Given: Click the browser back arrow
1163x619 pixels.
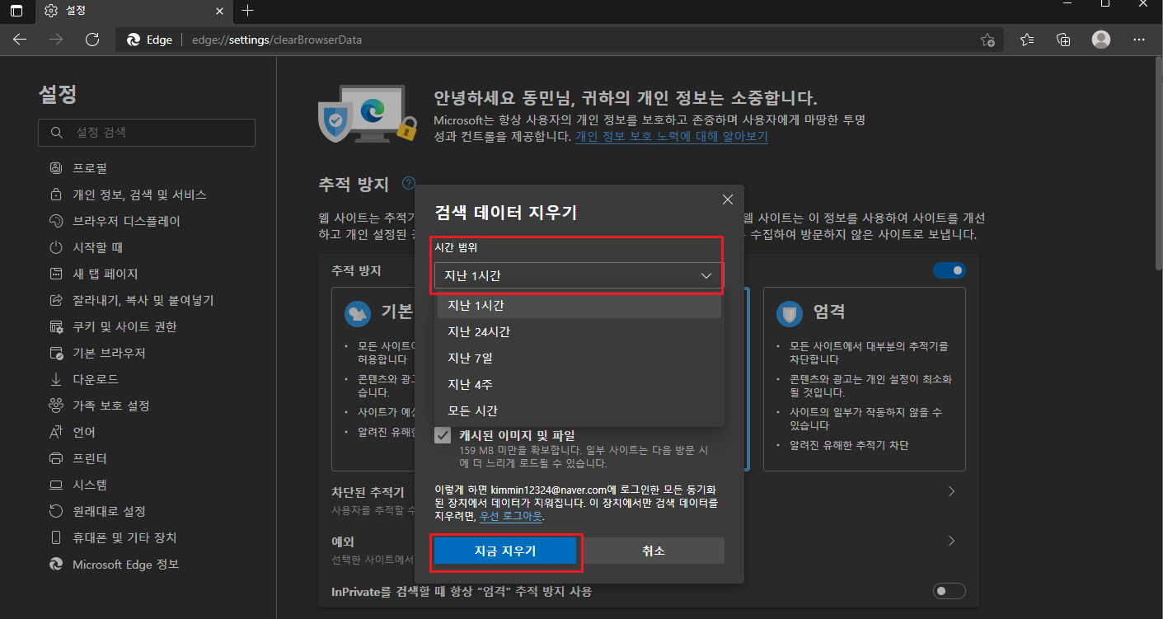Looking at the screenshot, I should [x=20, y=40].
